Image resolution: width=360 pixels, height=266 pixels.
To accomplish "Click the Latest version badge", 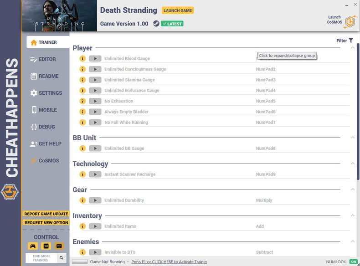I will pyautogui.click(x=172, y=24).
